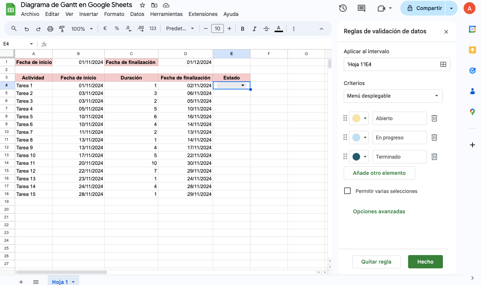Decrease font size minus button
481x285 pixels.
tap(206, 28)
